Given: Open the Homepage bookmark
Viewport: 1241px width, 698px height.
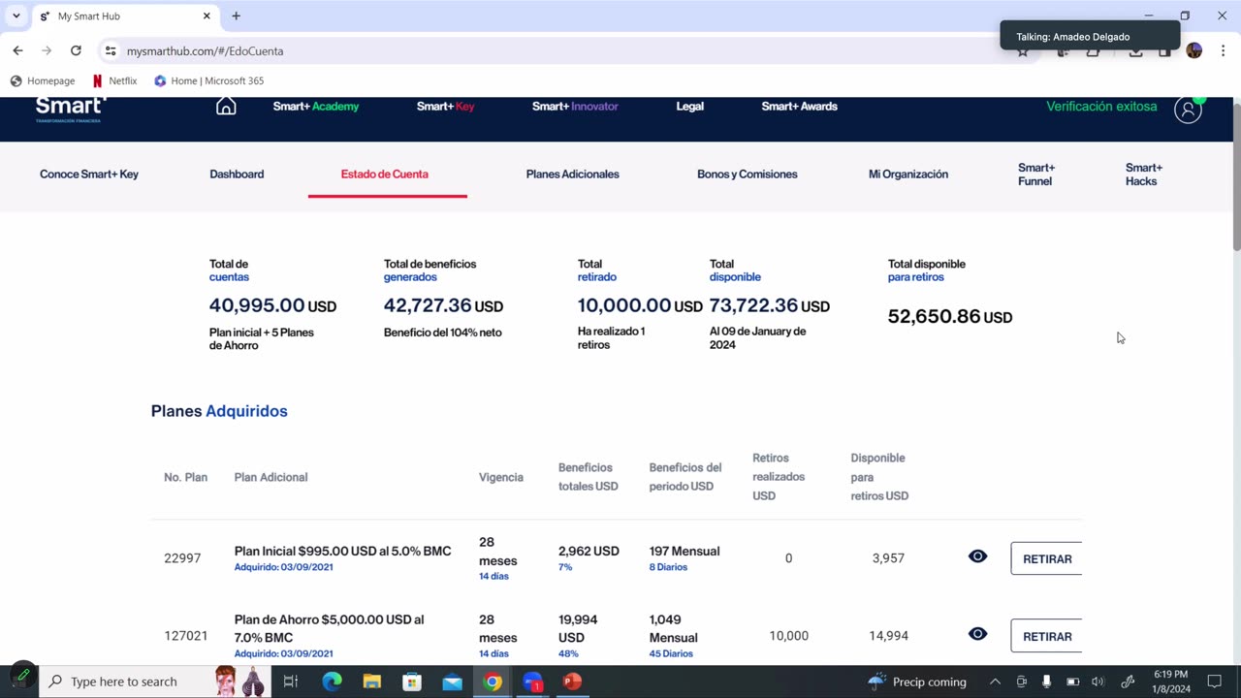Looking at the screenshot, I should click(43, 80).
